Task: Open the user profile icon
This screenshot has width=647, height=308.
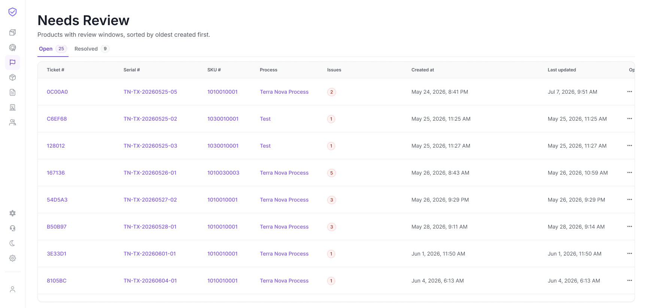Action: click(12, 289)
